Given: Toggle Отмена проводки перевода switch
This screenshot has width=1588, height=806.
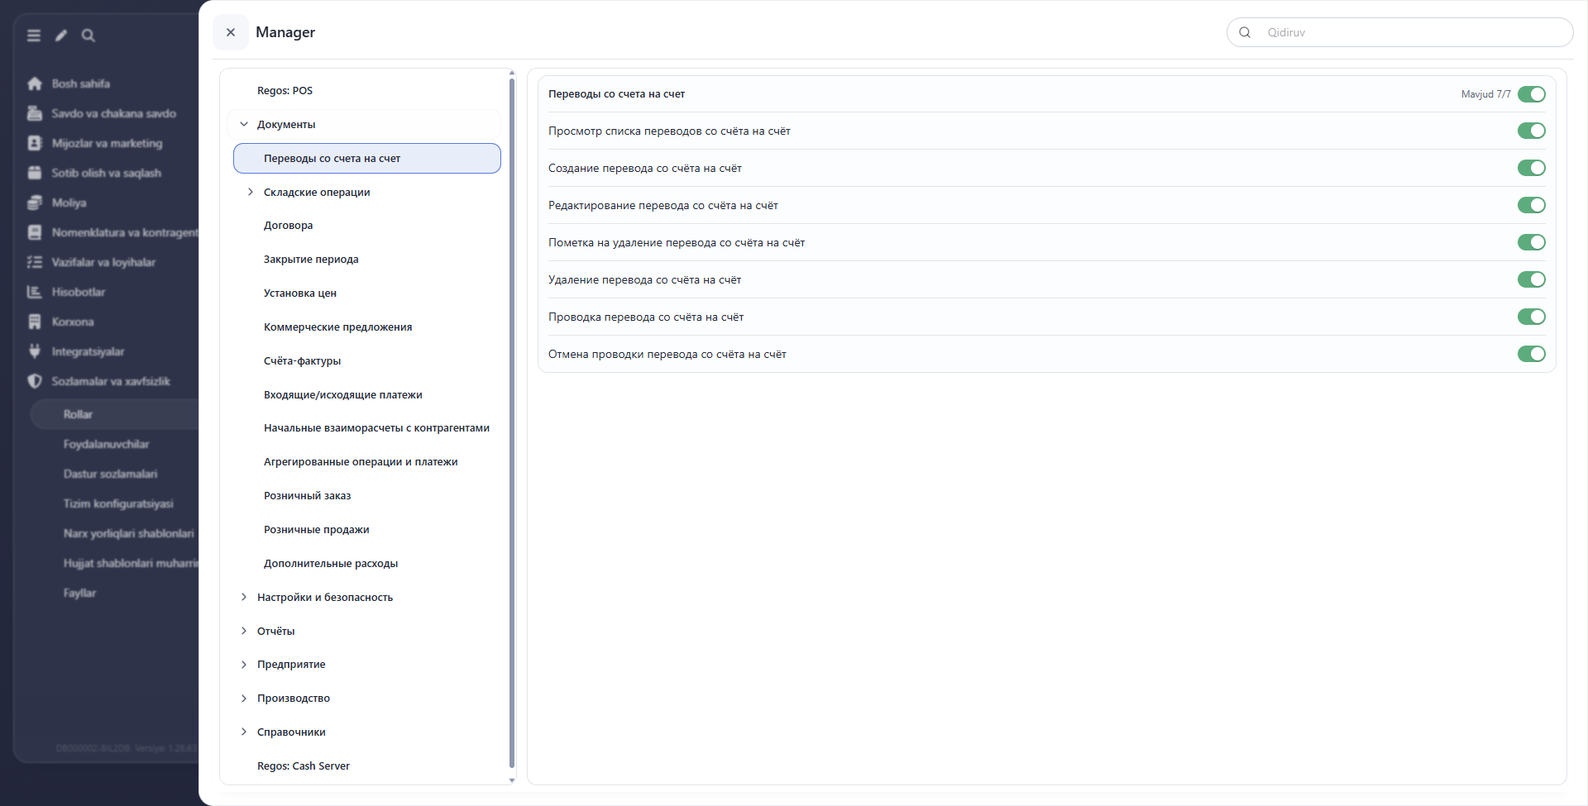Looking at the screenshot, I should click(x=1532, y=354).
